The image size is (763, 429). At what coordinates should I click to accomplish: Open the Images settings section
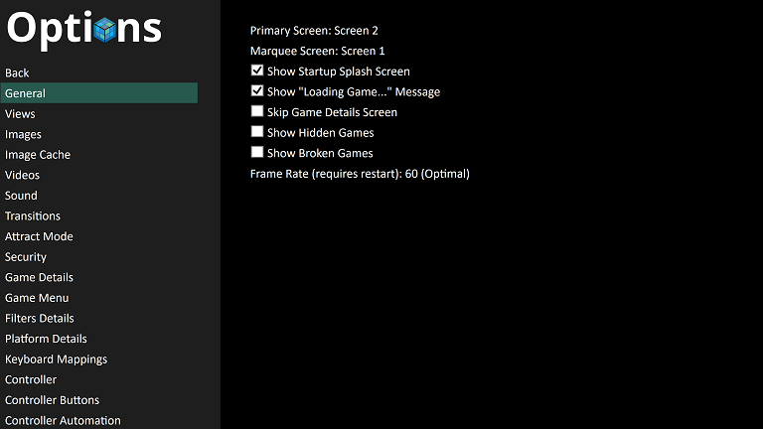pos(23,134)
